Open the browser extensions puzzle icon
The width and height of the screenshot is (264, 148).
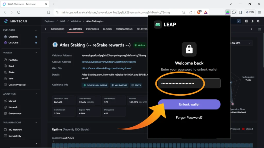coord(234,12)
